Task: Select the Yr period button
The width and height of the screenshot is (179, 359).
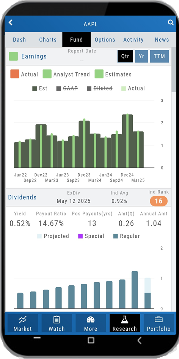Action: [x=141, y=56]
